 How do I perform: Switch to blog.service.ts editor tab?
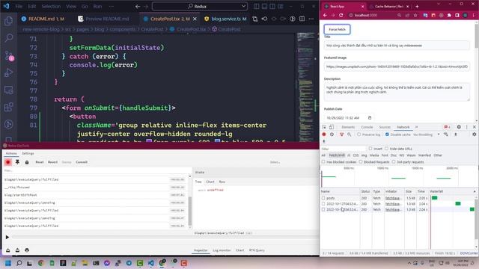click(x=226, y=19)
